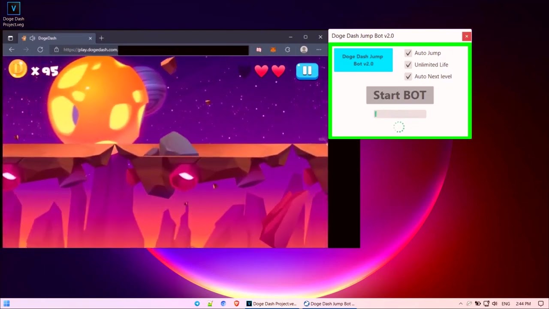Switch to Doge Dash Project.veg taskbar window

click(271, 303)
